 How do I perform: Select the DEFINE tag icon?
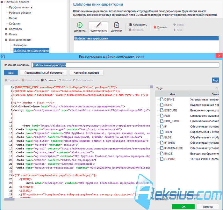[x=162, y=99]
